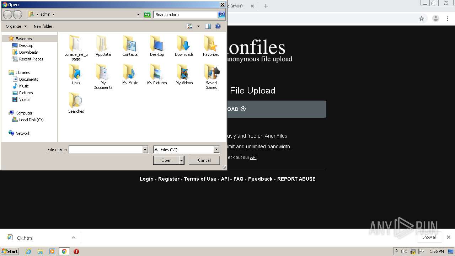Select Documents library
Screen dimensions: 455x256
[x=28, y=79]
